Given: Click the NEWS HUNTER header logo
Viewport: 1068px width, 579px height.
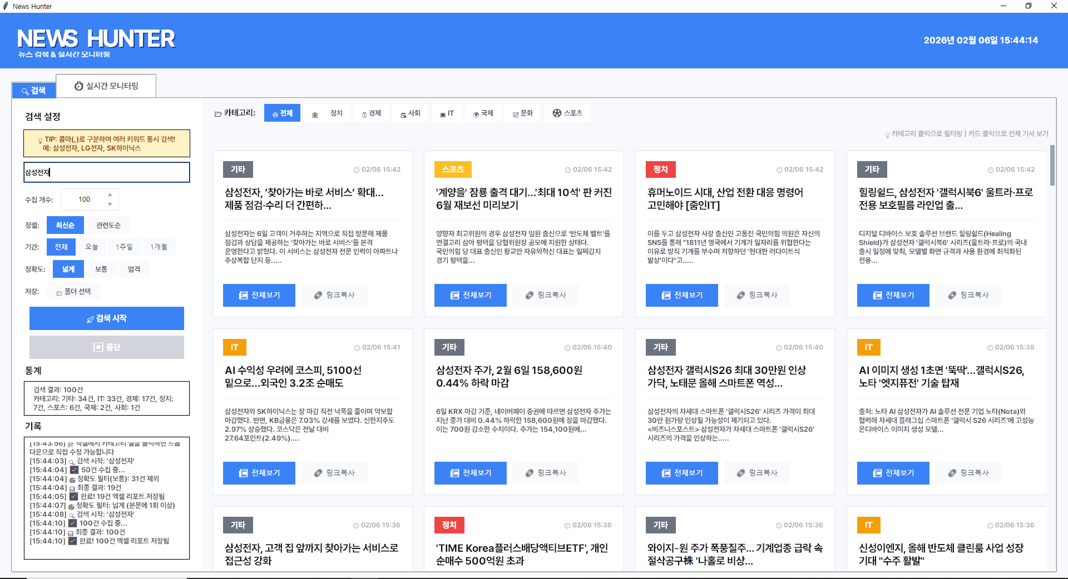Looking at the screenshot, I should tap(96, 39).
